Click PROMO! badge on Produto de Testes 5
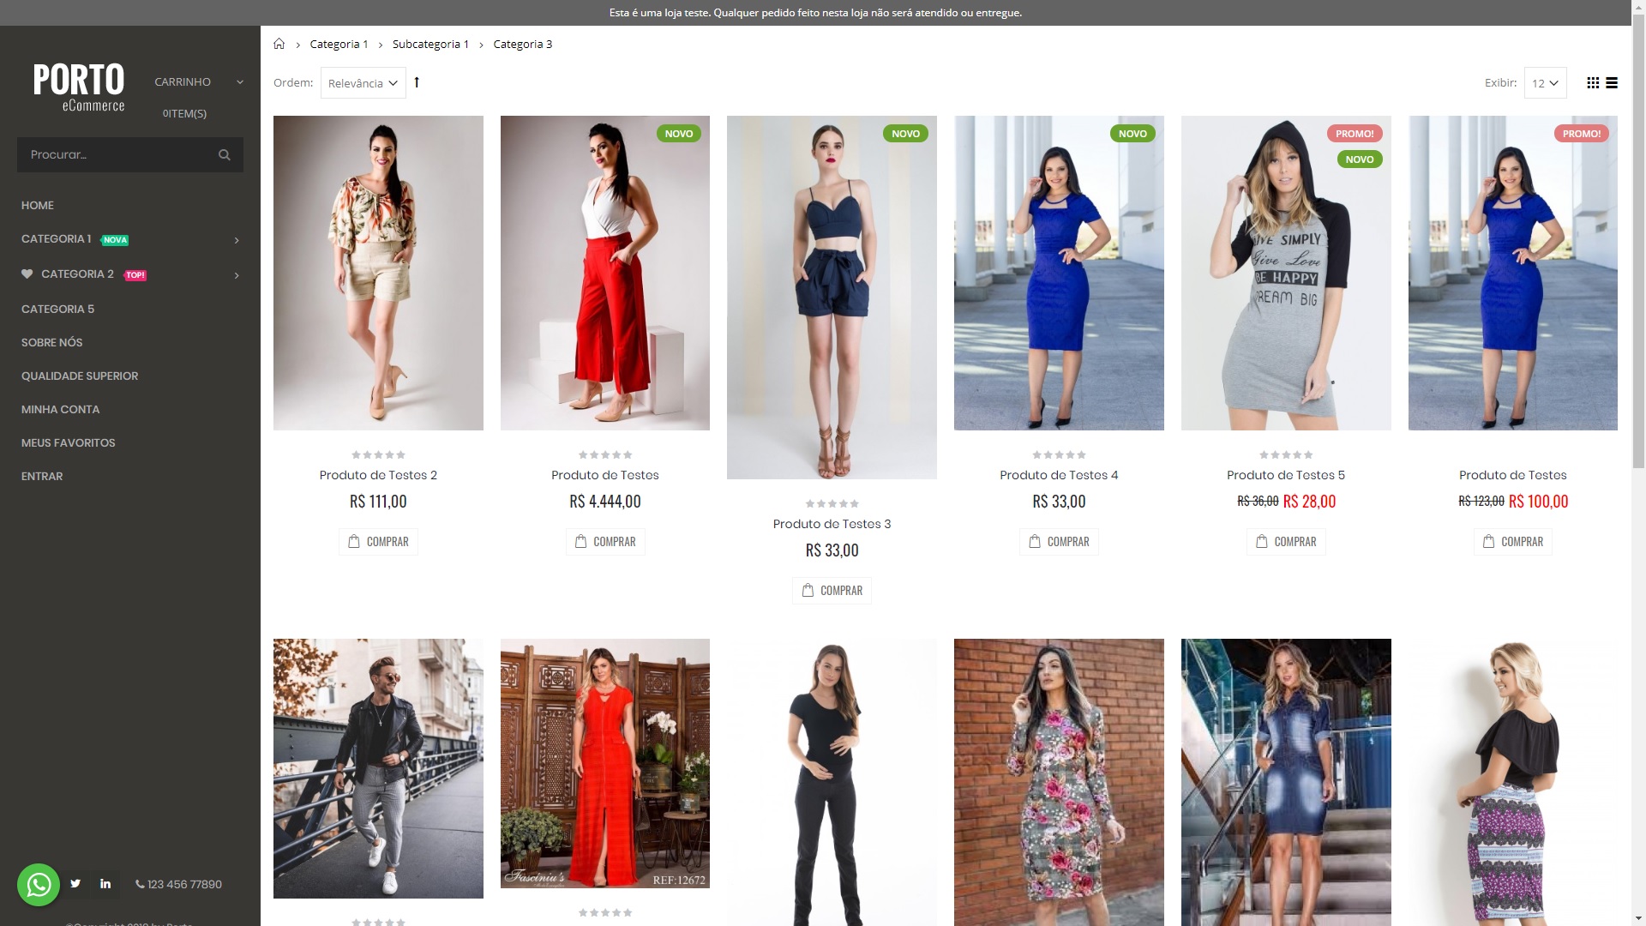Screen dimensions: 1646x926 [x=1355, y=134]
